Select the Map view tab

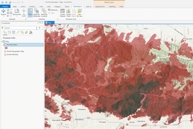50,23
